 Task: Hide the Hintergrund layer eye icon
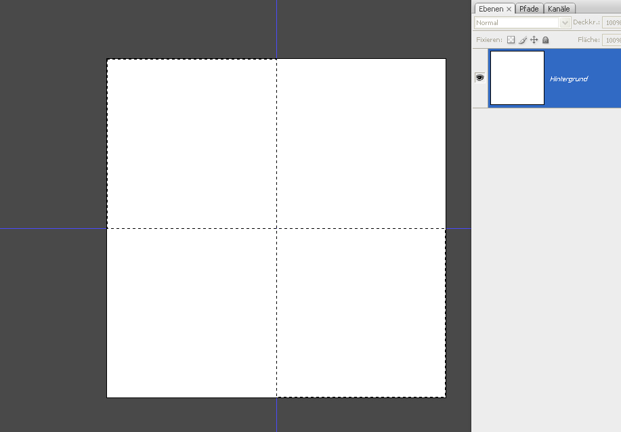pos(479,78)
